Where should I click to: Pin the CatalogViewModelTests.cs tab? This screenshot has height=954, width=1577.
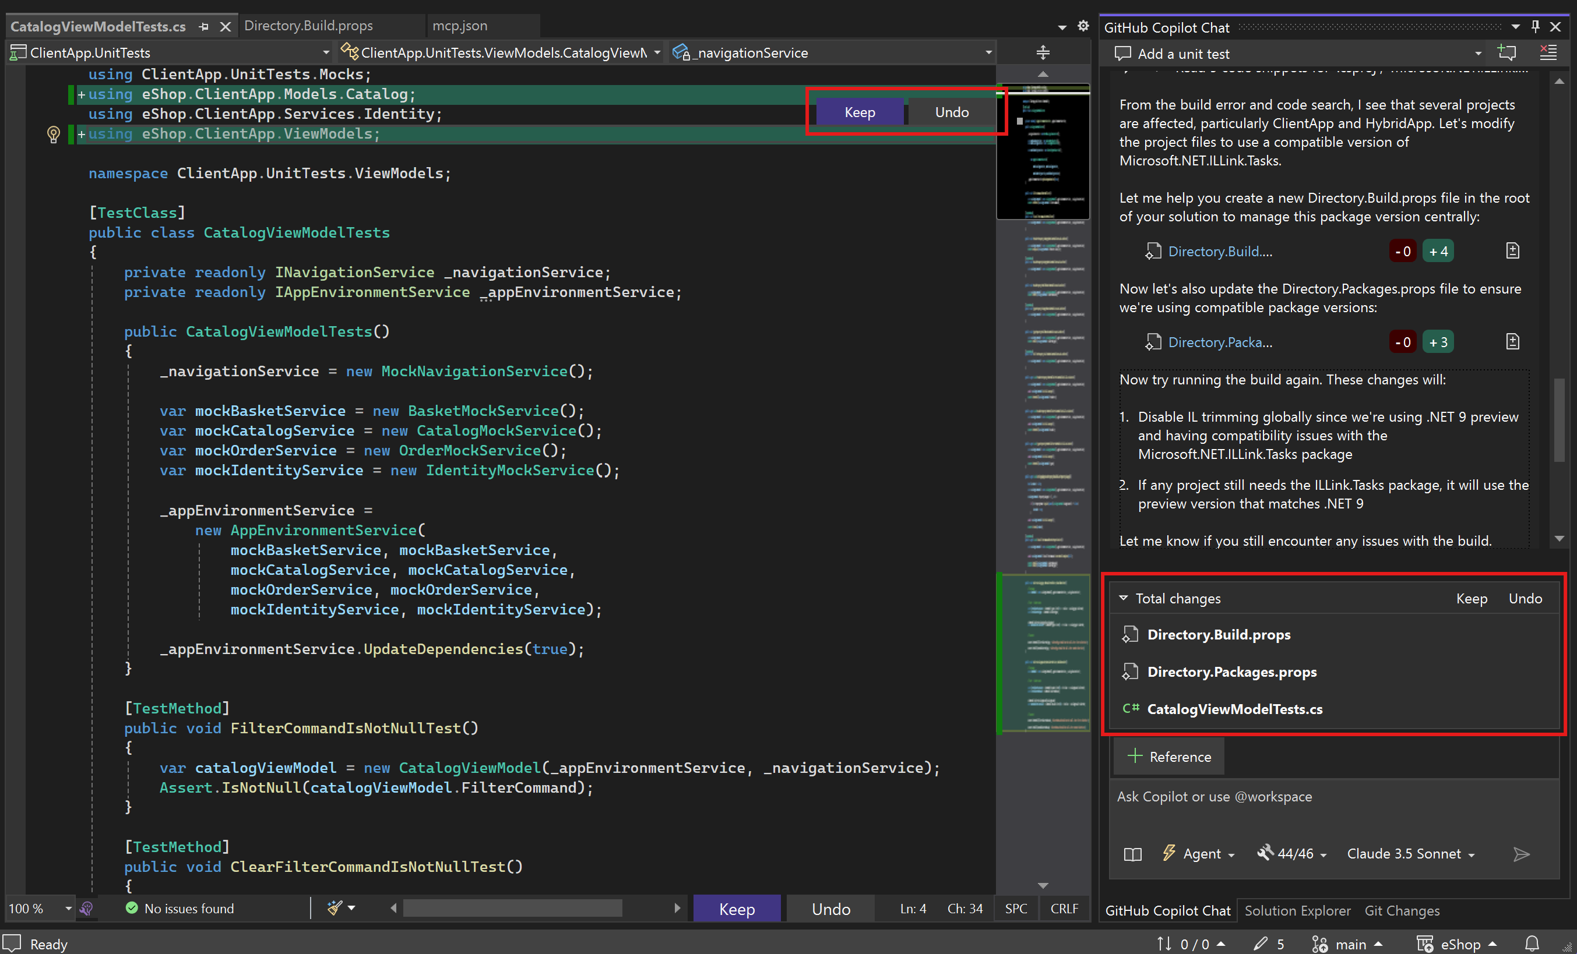pyautogui.click(x=204, y=26)
